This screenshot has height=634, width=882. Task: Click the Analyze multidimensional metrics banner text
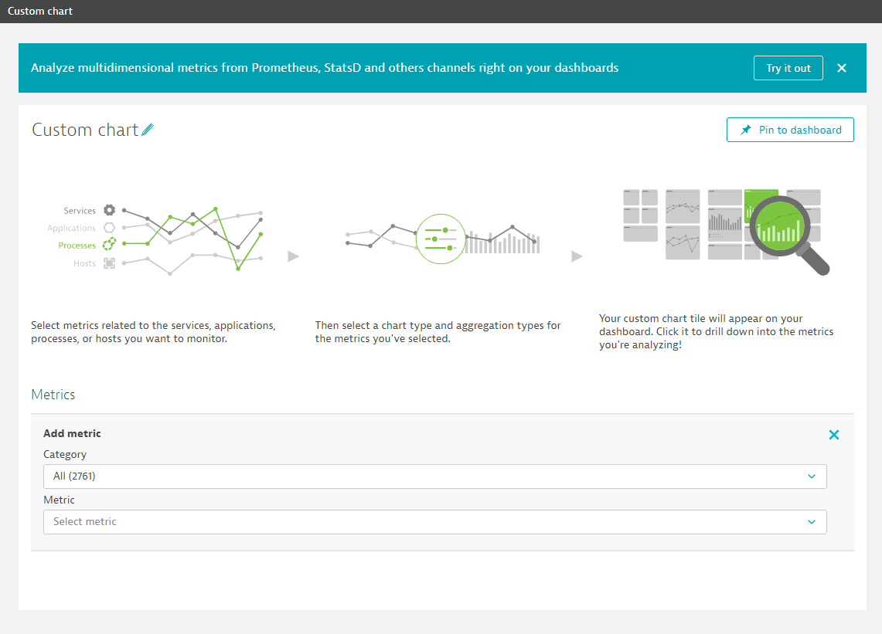point(325,68)
